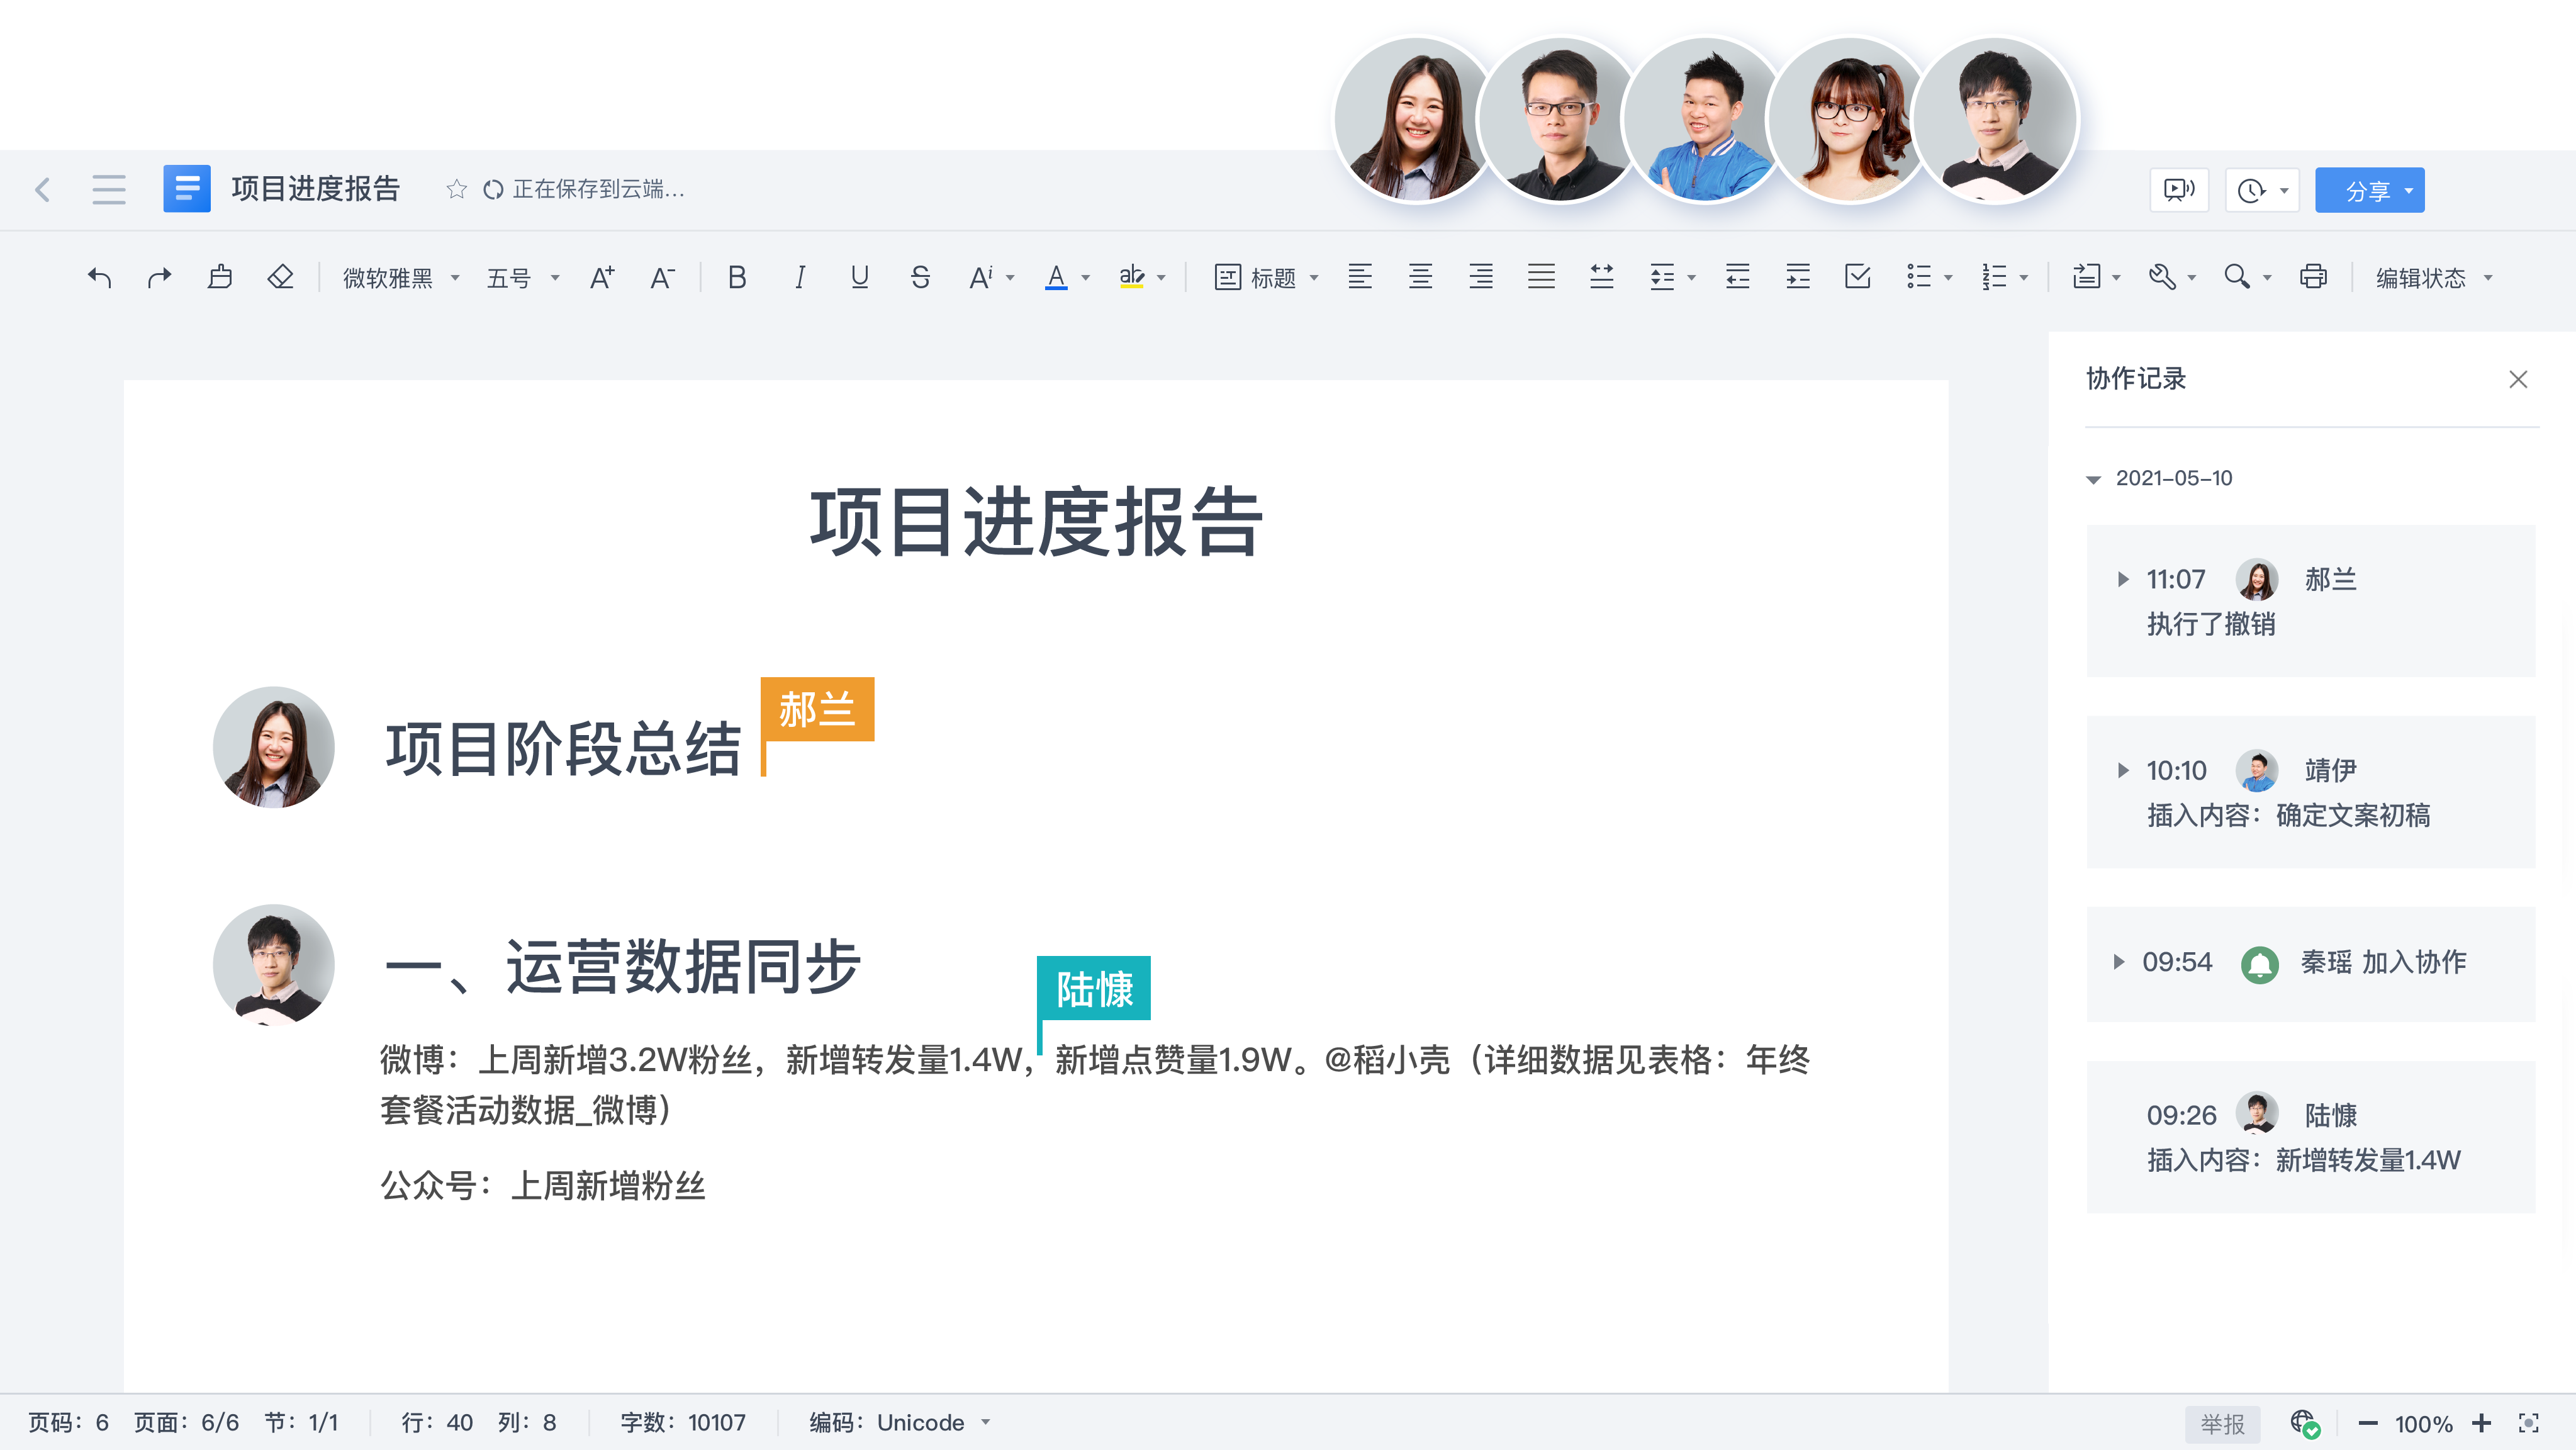Align text right
The image size is (2576, 1450).
click(x=1481, y=277)
